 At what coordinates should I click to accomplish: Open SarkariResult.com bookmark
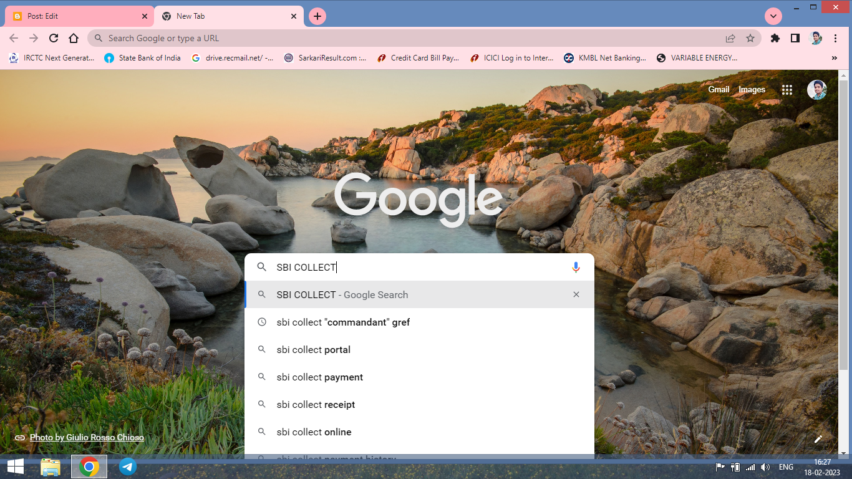pos(325,58)
